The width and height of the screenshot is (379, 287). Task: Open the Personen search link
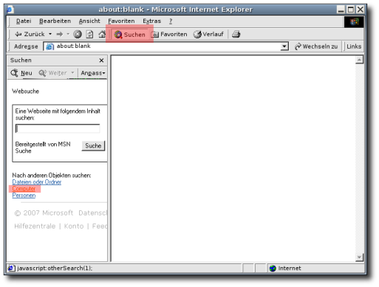pyautogui.click(x=24, y=196)
